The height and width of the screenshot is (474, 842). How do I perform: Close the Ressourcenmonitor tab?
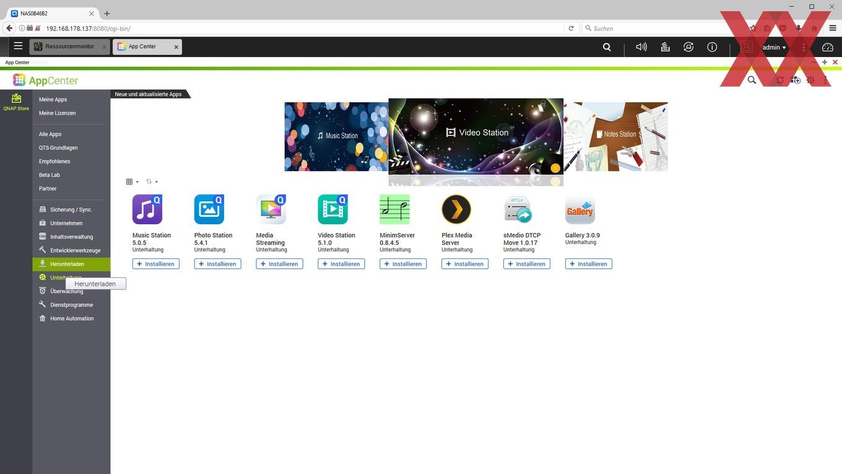click(104, 47)
